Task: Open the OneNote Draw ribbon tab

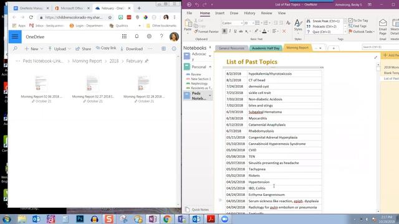Action: point(234,13)
